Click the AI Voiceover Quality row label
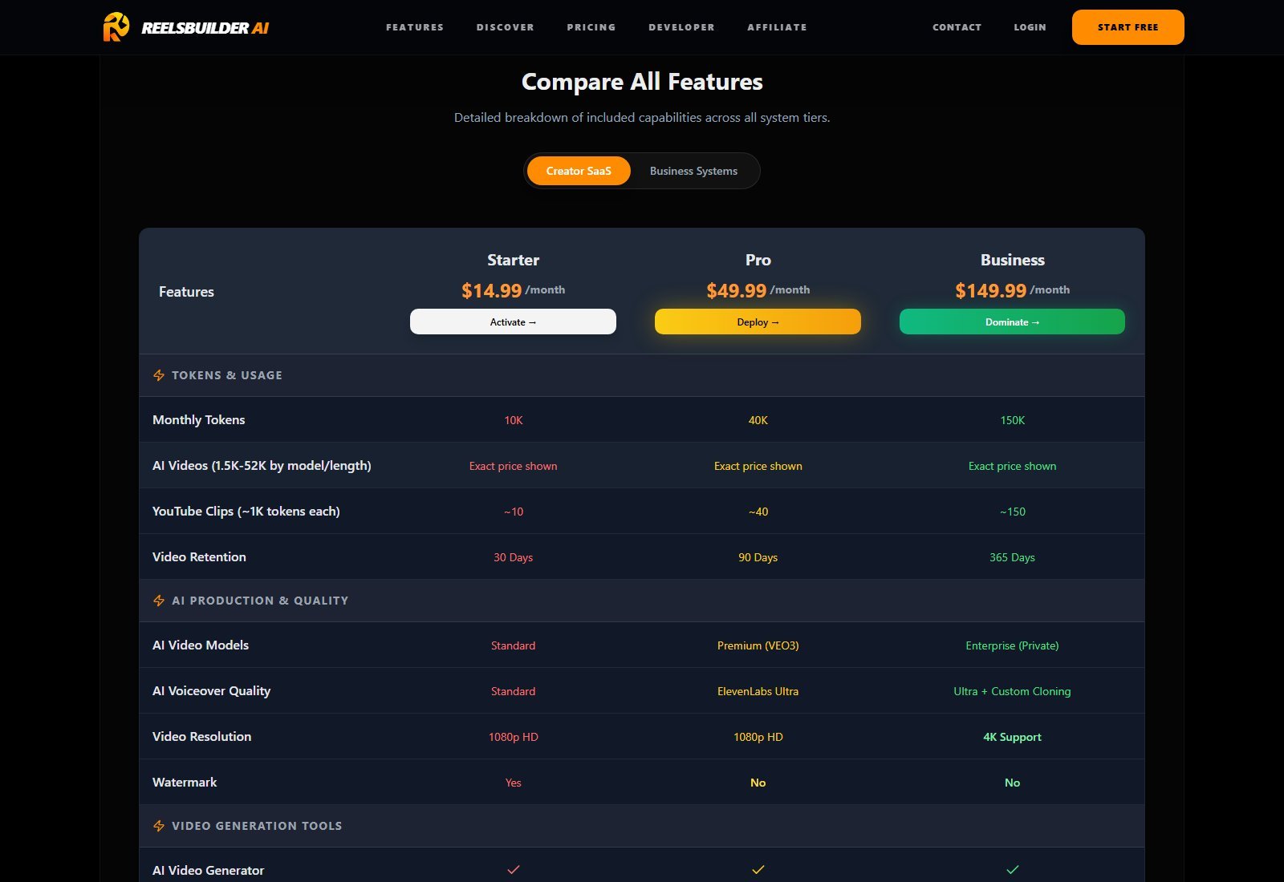1284x882 pixels. coord(212,690)
